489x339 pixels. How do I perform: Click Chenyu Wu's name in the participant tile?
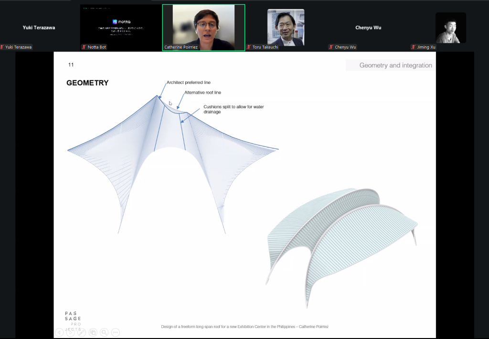[368, 28]
